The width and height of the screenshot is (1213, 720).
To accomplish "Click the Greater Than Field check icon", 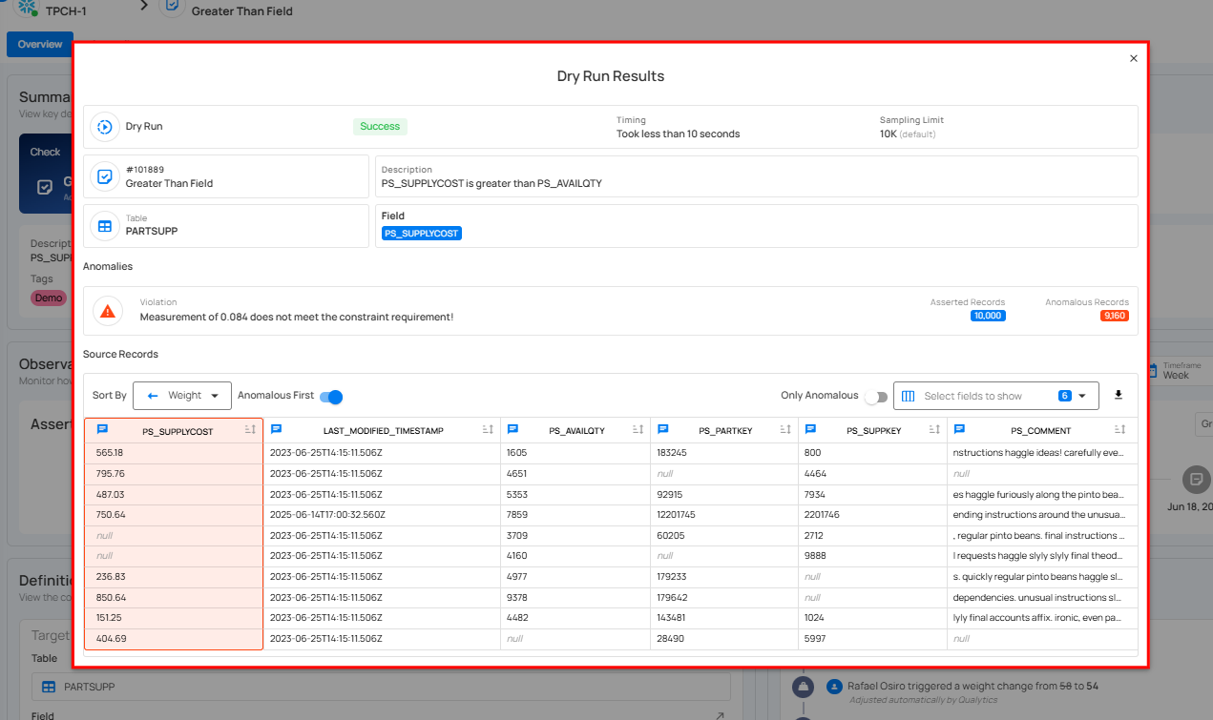I will click(104, 176).
